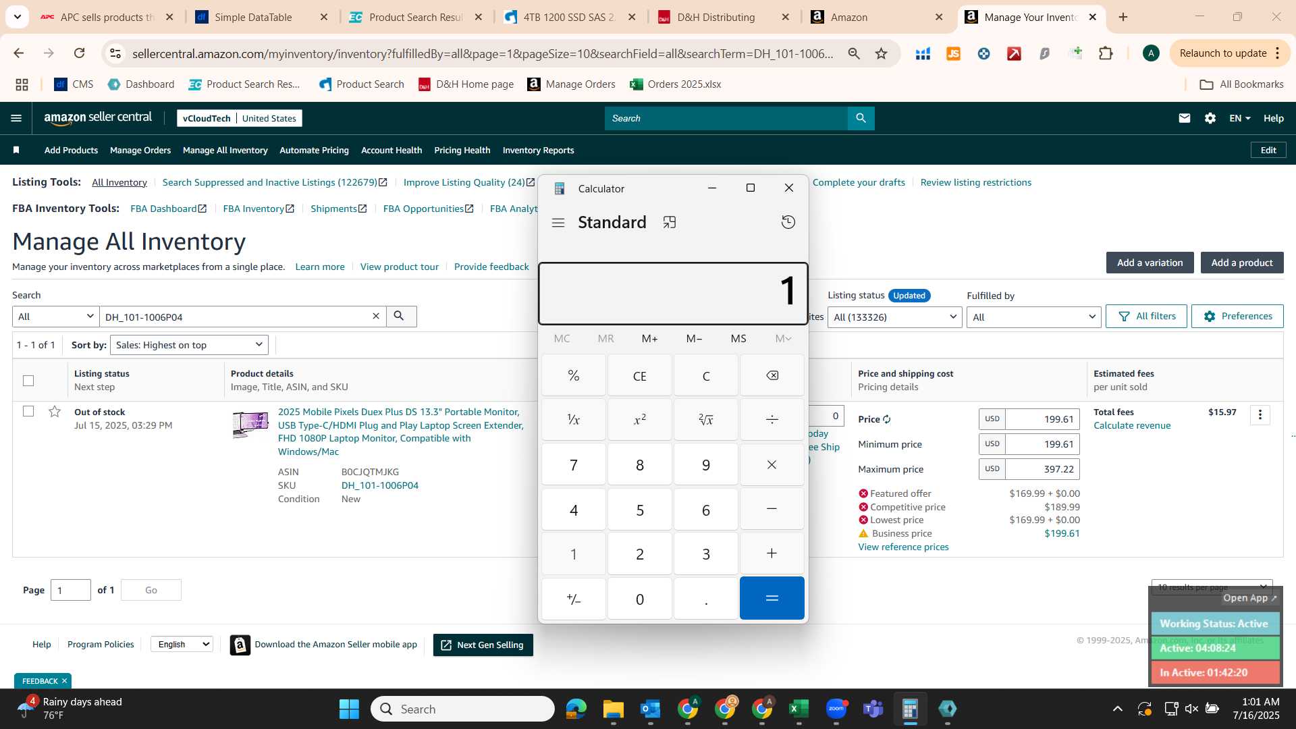Click the equals button in Calculator
Screen dimensions: 1296x729
point(772,598)
